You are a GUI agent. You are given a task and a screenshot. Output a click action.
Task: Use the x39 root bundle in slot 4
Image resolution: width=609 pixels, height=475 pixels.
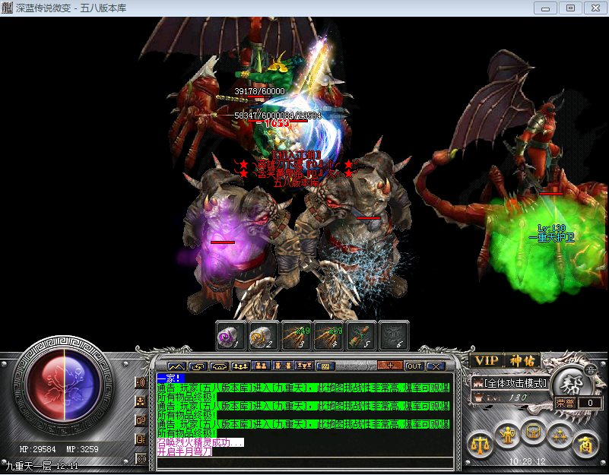click(329, 336)
